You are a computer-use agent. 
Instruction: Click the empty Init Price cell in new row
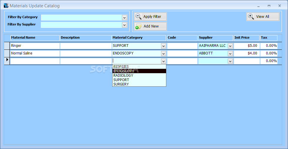[x=247, y=61]
